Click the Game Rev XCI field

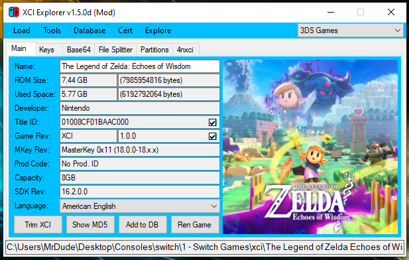88,136
